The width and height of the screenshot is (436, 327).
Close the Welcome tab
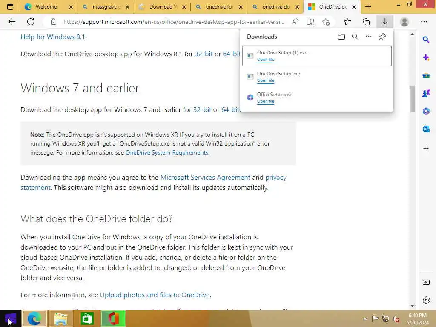click(x=71, y=7)
